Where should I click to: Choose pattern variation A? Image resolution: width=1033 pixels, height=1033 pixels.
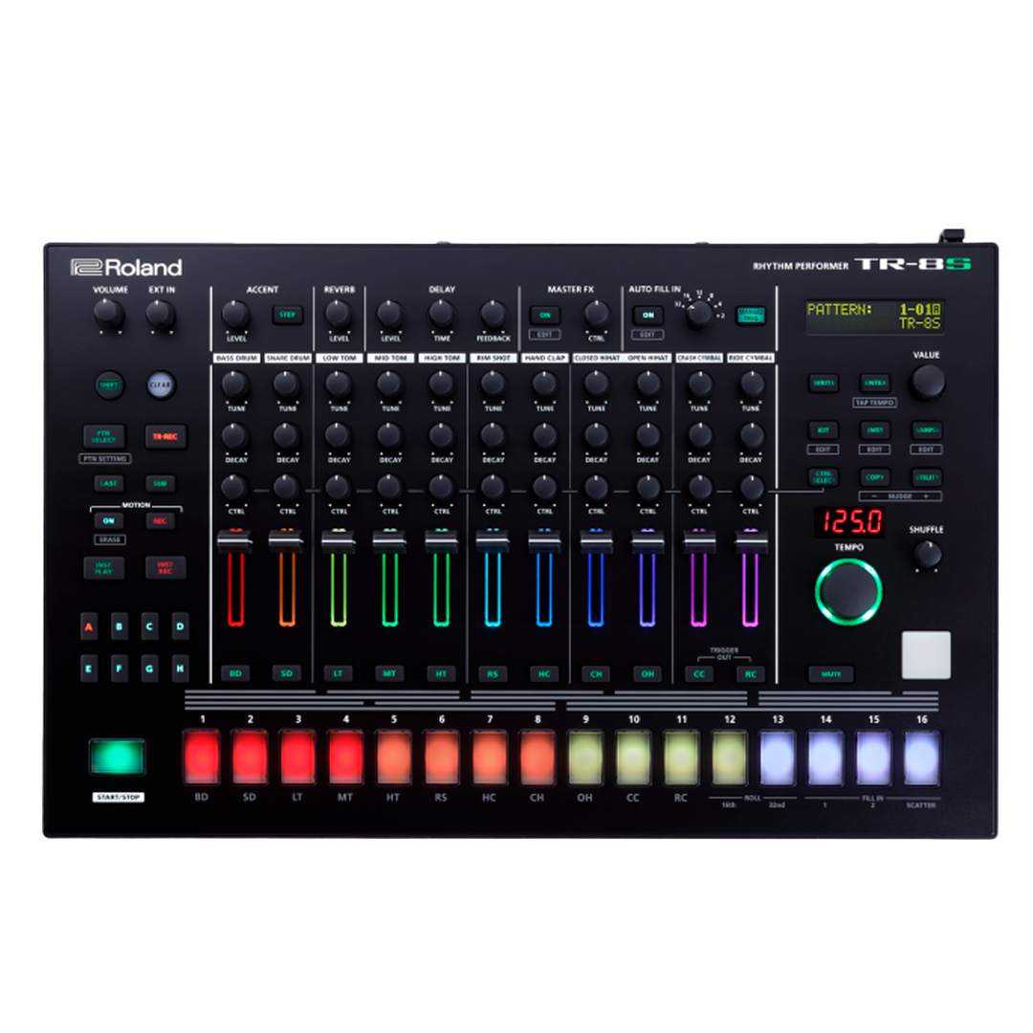[x=89, y=626]
